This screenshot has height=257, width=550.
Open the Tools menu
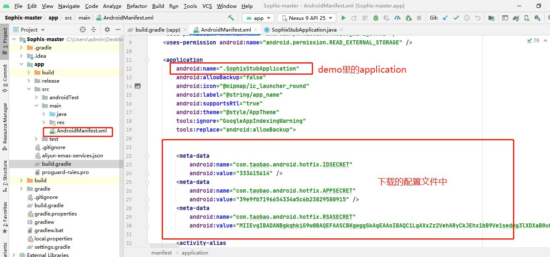[190, 6]
